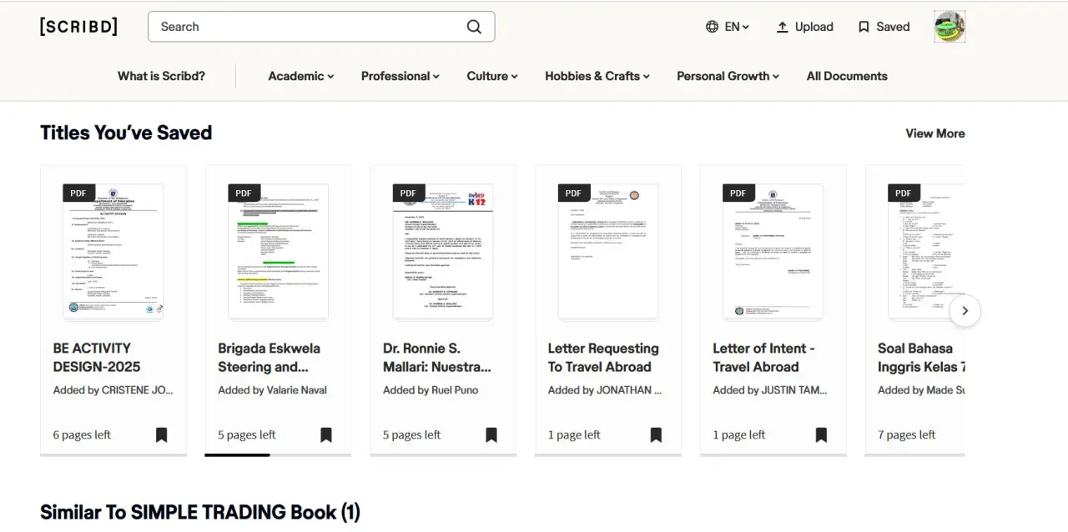Click the PDF badge on Letter of Intent card
This screenshot has width=1068, height=532.
[738, 193]
